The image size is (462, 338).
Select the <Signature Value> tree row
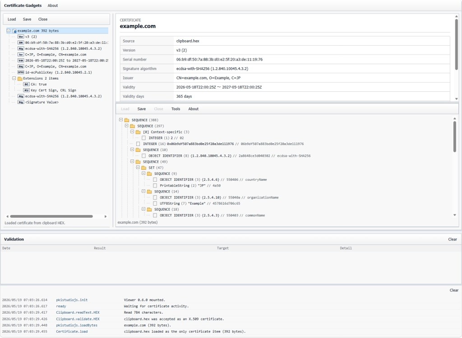point(42,102)
